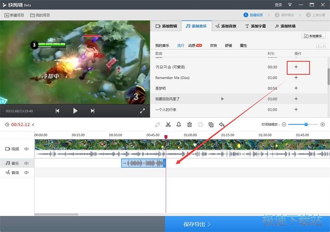Image resolution: width=330 pixels, height=232 pixels.
Task: Mute the 音效 track
Action: pos(26,173)
